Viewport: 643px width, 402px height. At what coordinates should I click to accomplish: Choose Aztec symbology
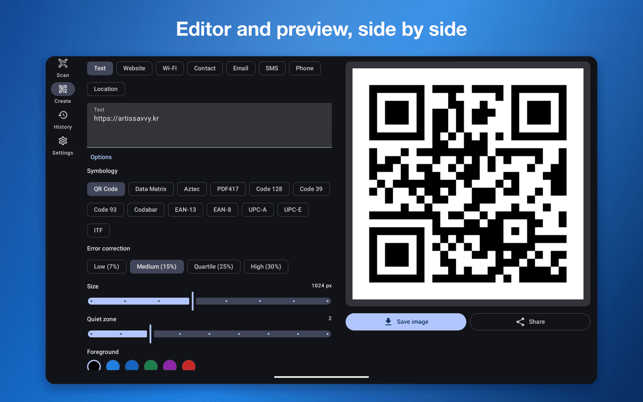coord(192,189)
